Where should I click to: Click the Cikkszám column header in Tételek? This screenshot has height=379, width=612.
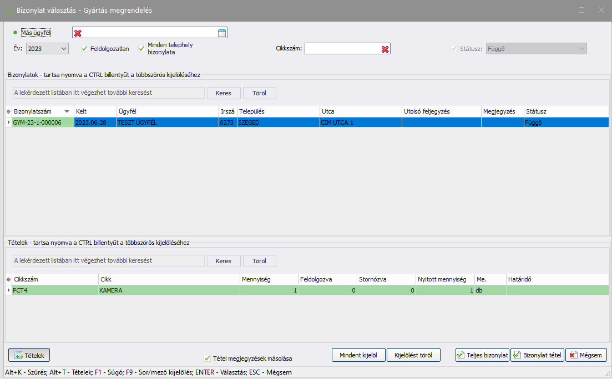coord(54,279)
